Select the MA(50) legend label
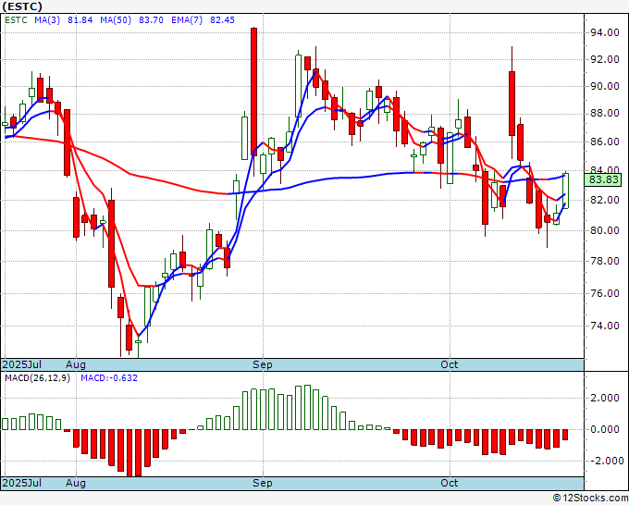Screen dimensions: 629x505 (116, 20)
